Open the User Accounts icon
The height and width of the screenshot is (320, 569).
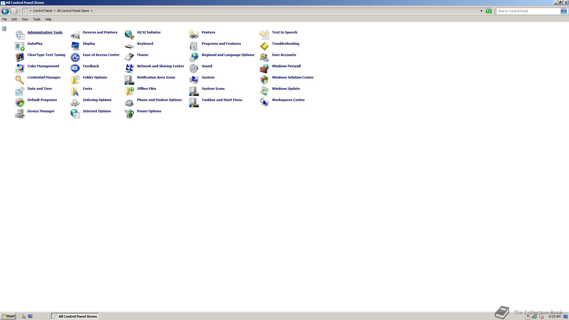click(x=264, y=57)
